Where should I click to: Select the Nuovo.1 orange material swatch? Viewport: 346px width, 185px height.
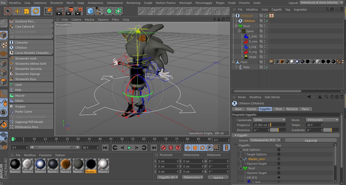click(x=66, y=164)
